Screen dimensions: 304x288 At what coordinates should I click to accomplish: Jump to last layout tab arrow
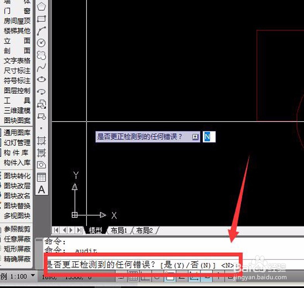[79, 230]
